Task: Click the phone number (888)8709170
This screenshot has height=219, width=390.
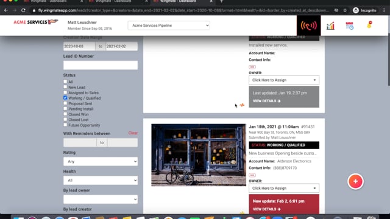Action: pos(285,168)
